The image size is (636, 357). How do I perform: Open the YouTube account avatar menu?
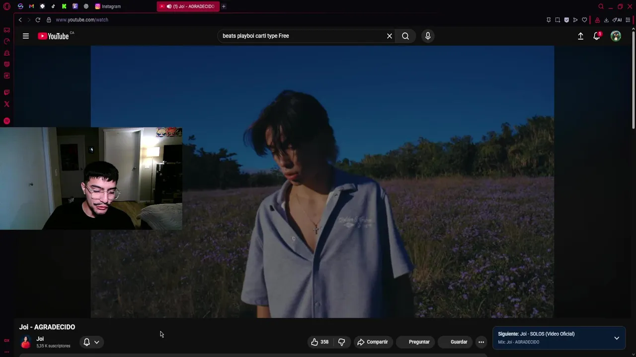coord(616,36)
